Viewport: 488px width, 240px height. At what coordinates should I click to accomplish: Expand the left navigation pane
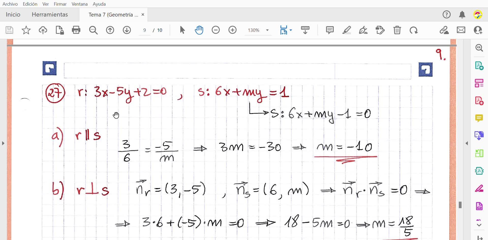click(3, 143)
